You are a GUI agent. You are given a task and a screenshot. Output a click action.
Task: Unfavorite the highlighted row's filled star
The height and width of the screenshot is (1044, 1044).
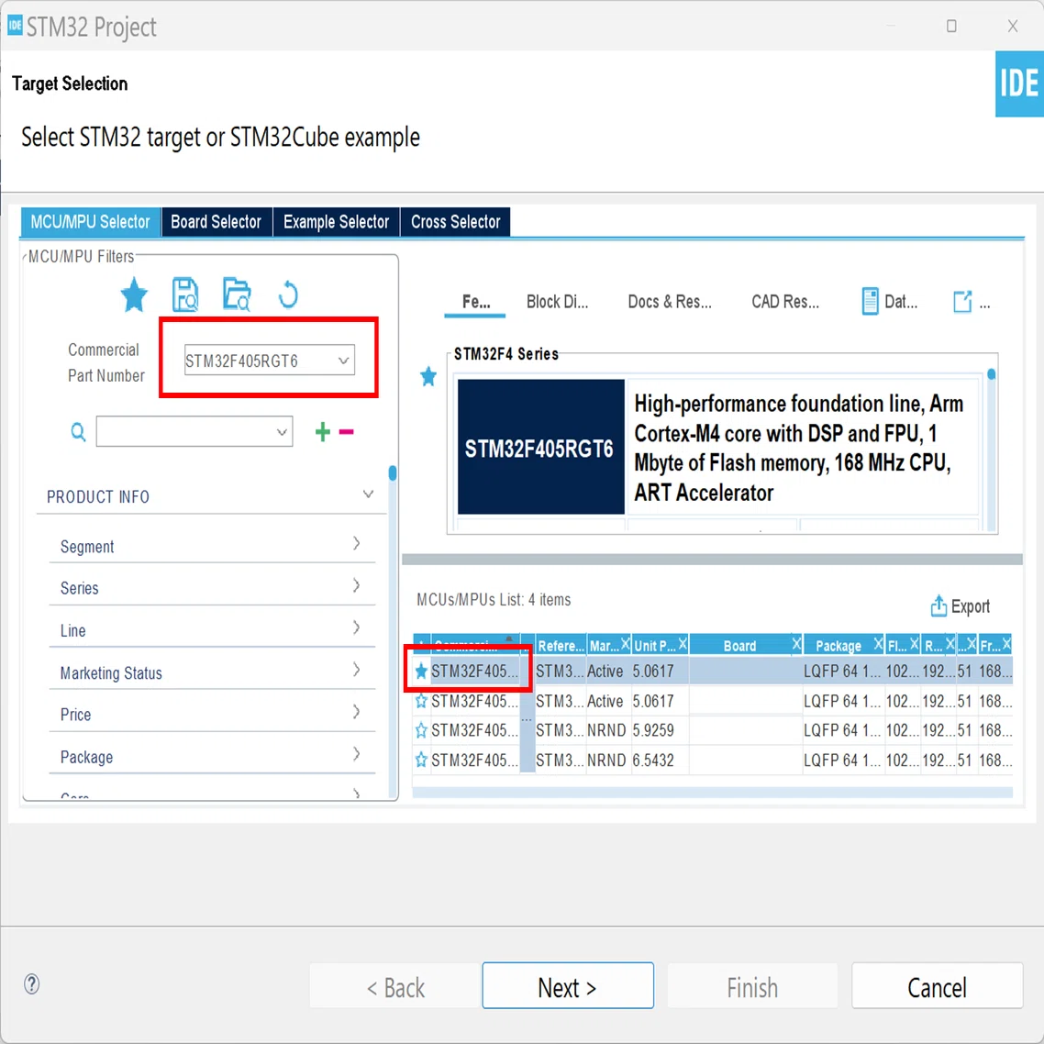point(421,672)
